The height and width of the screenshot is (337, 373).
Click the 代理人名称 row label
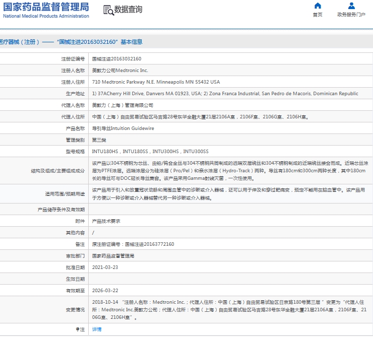pos(73,105)
